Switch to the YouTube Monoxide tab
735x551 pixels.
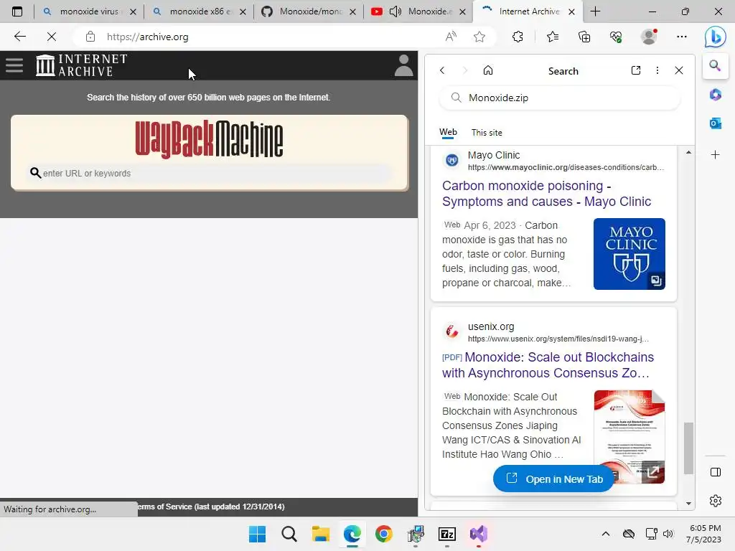click(x=418, y=11)
